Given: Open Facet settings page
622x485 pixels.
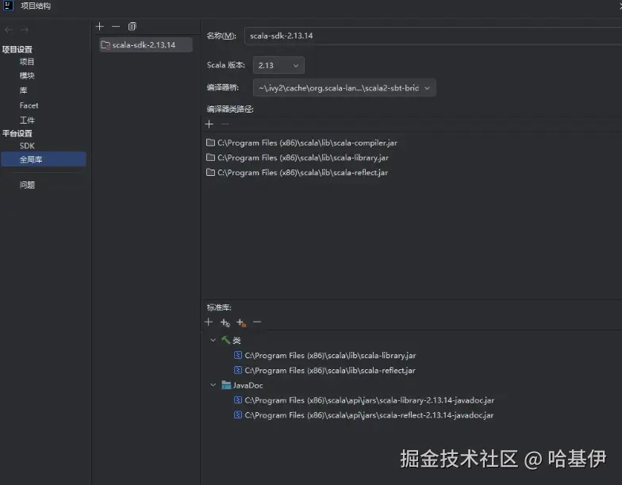Looking at the screenshot, I should pos(29,105).
